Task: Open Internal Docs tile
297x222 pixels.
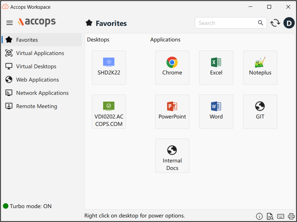Action: pos(172,156)
